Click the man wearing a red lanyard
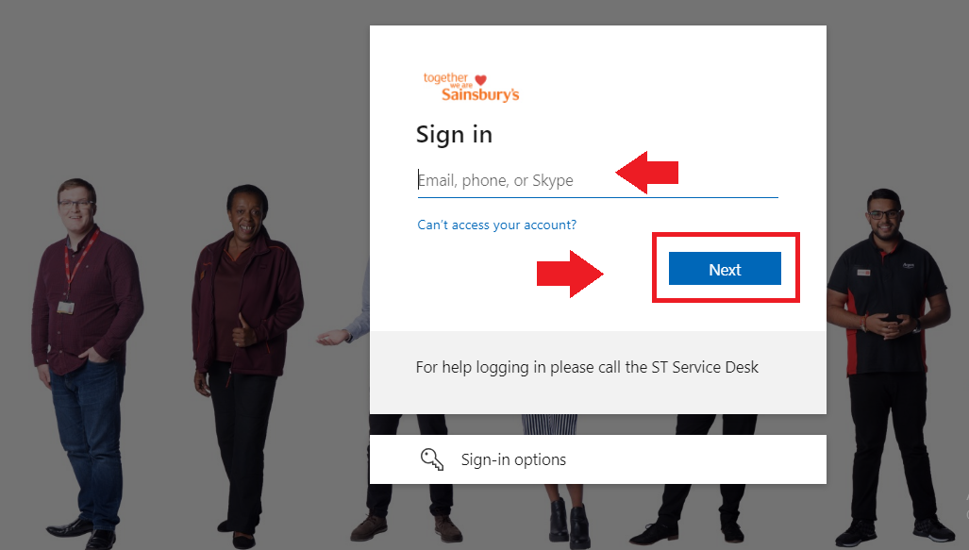 83,358
